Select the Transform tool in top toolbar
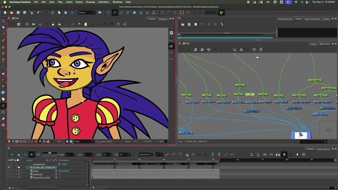 click(x=108, y=12)
